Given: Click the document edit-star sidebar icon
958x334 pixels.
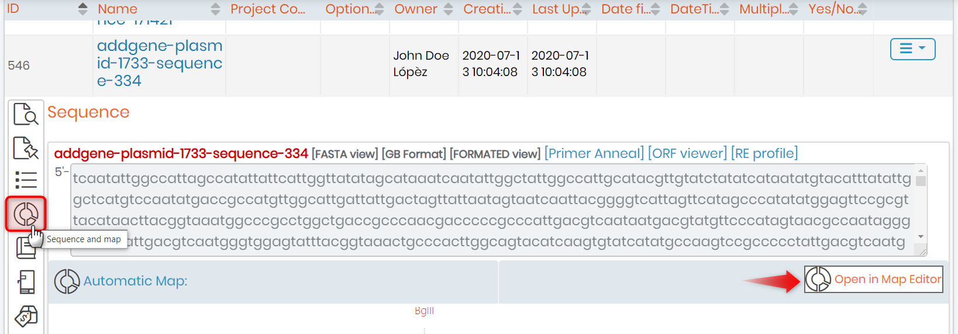Looking at the screenshot, I should pos(26,148).
